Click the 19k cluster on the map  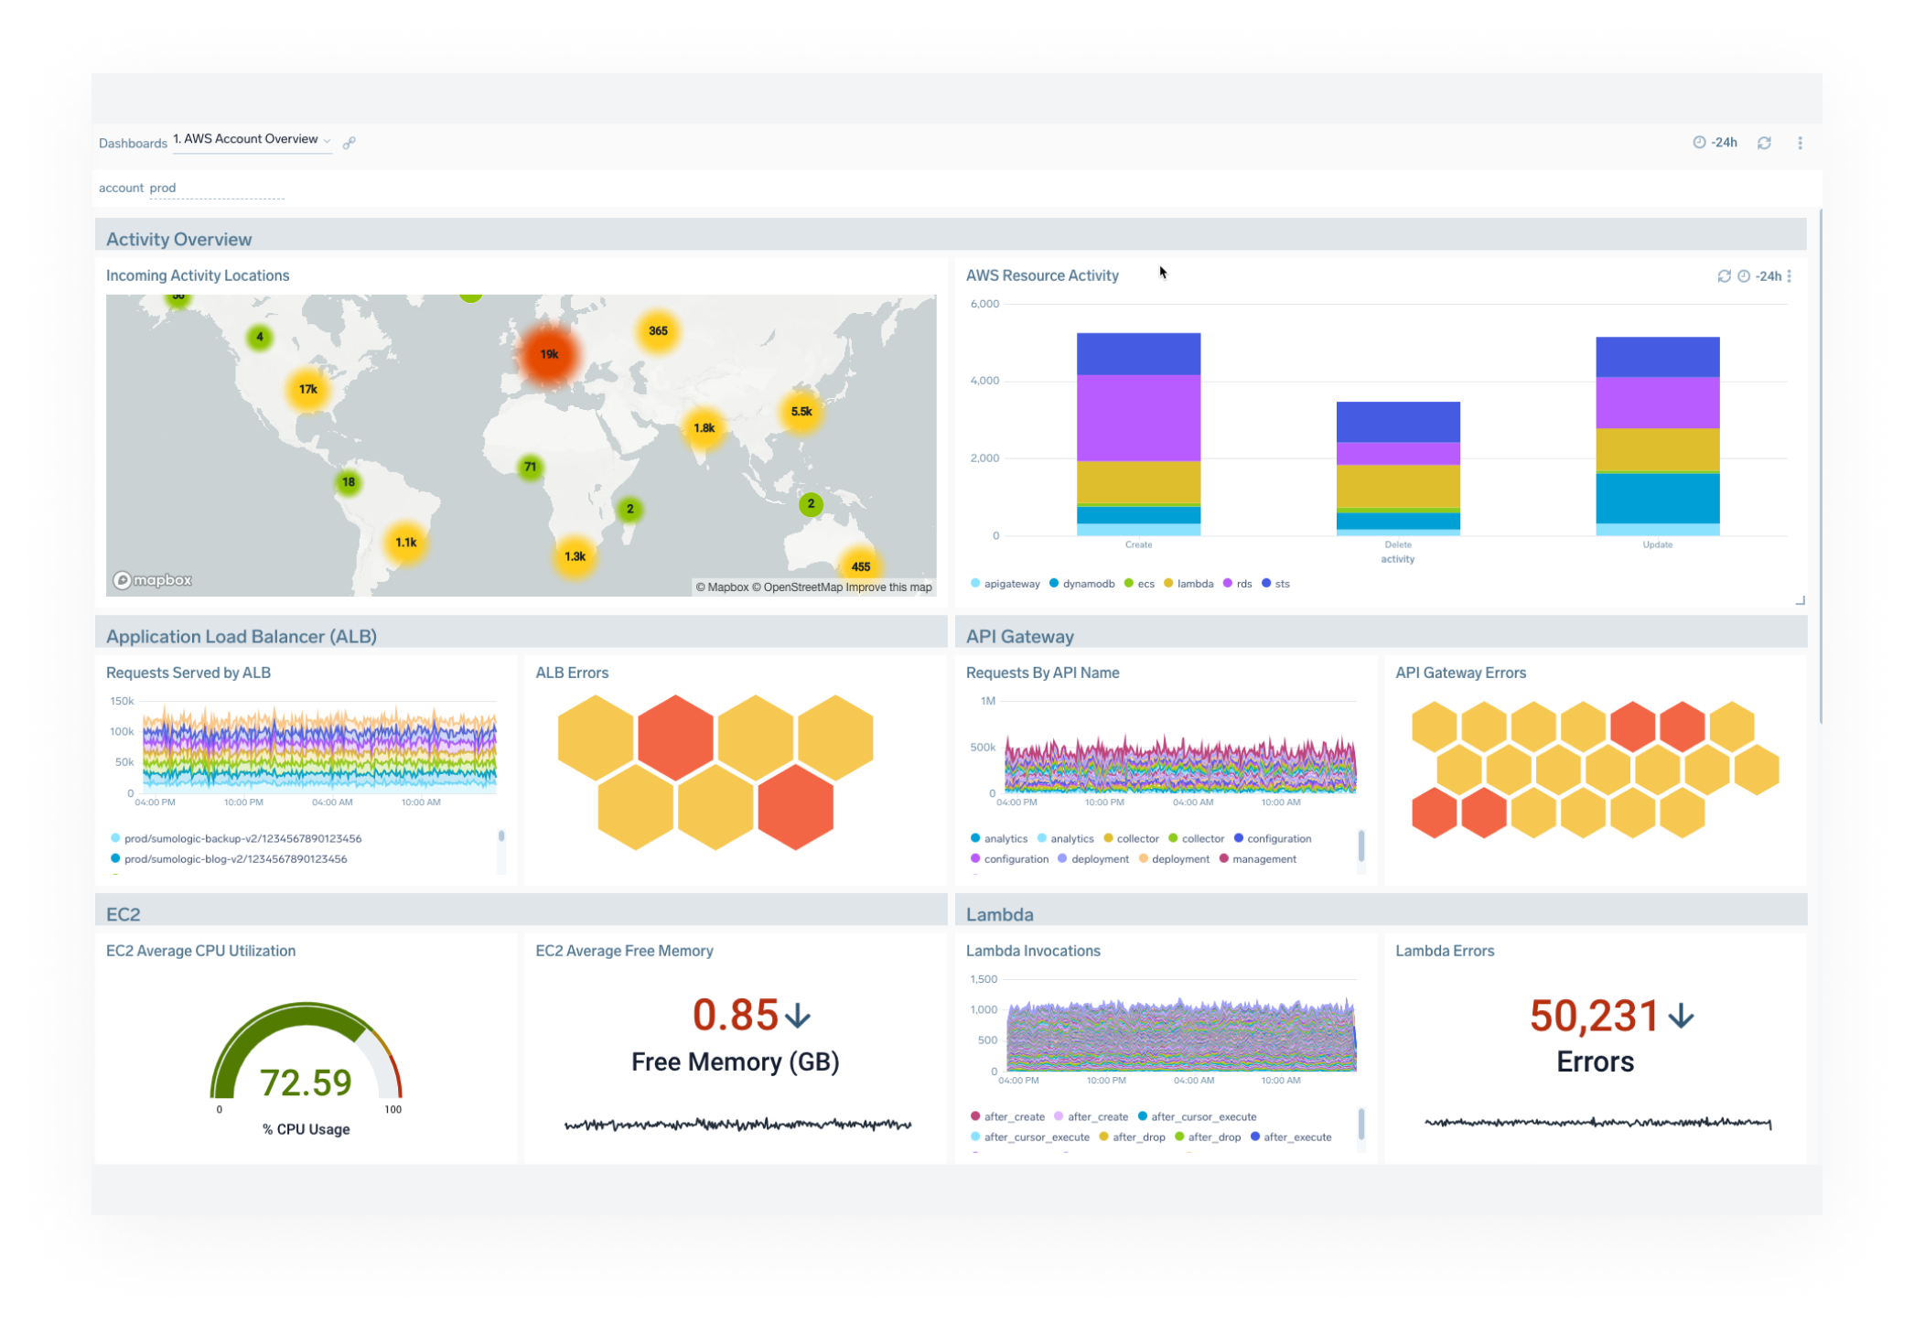pos(549,355)
